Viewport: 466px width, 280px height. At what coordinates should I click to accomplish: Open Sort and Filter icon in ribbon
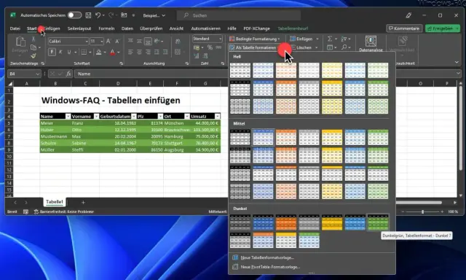point(344,39)
